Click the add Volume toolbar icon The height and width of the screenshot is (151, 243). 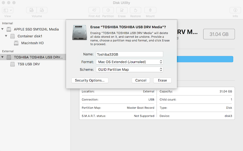[x=32, y=10]
